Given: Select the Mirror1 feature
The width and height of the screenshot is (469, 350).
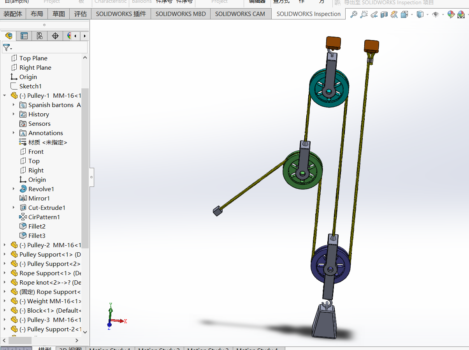Looking at the screenshot, I should (x=39, y=198).
